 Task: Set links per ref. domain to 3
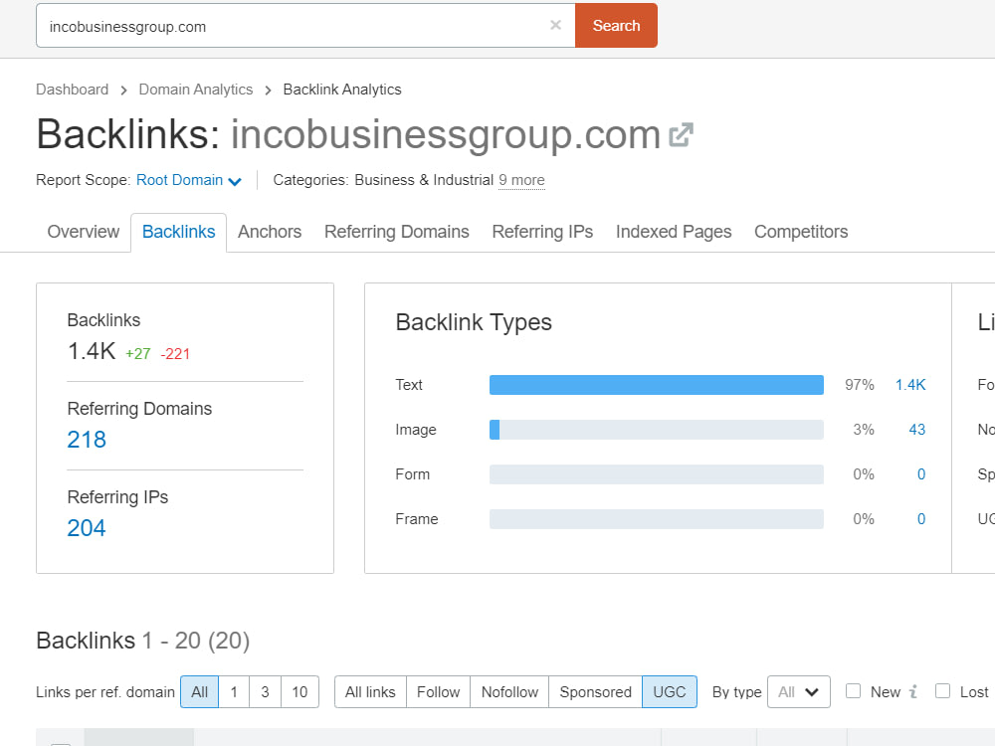tap(266, 691)
